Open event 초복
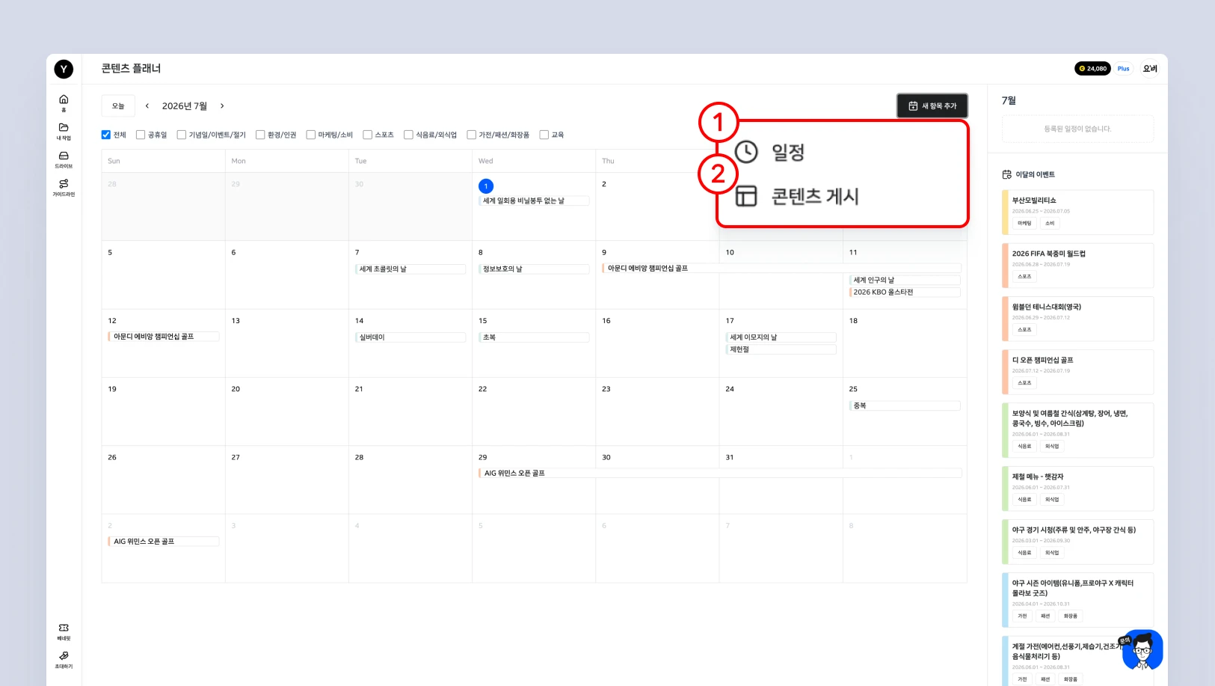The width and height of the screenshot is (1215, 686). 534,337
